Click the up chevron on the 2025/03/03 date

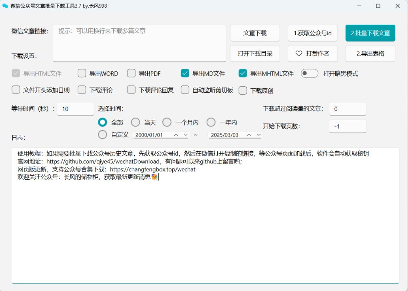coord(249,135)
